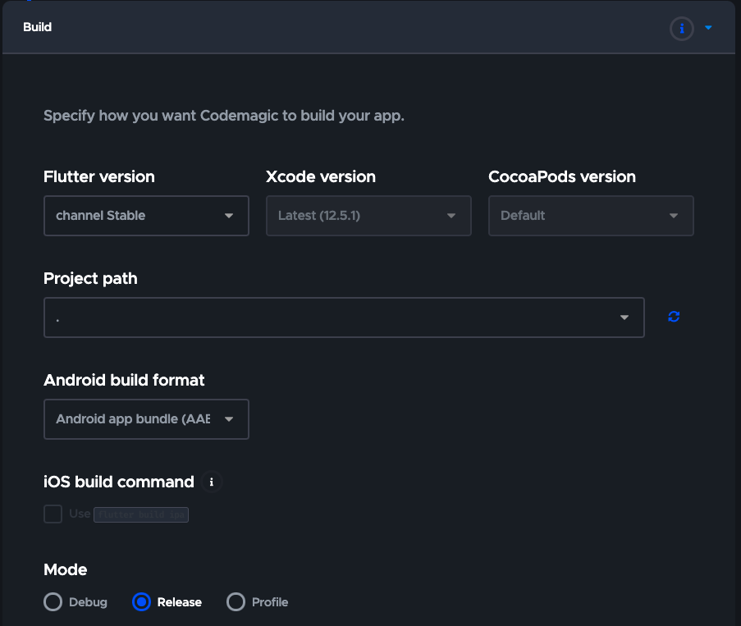The width and height of the screenshot is (741, 626).
Task: Collapse the Build section with the blue arrow
Action: [708, 29]
